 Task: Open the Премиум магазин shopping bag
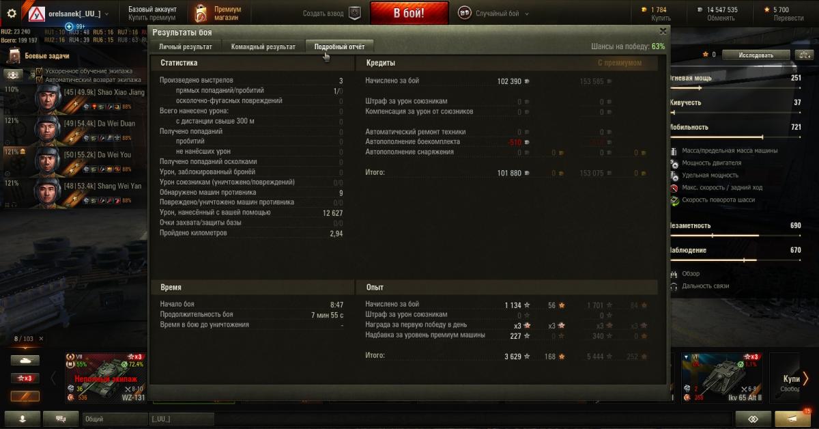201,13
